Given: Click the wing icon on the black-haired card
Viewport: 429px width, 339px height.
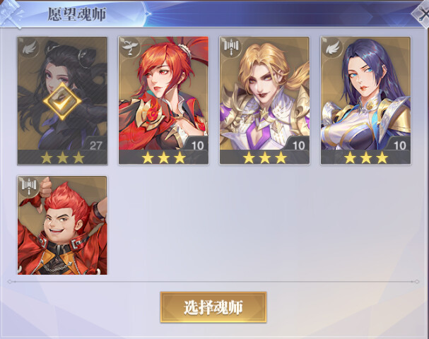Looking at the screenshot, I should pos(29,48).
